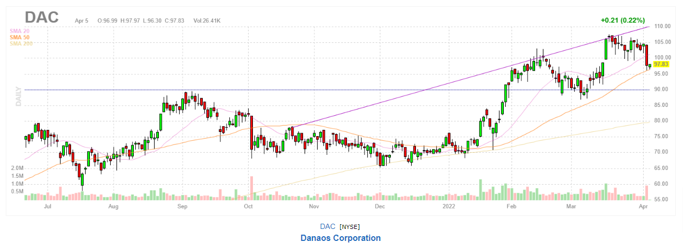
Task: Click the Apr 5 date label
Action: click(x=82, y=20)
